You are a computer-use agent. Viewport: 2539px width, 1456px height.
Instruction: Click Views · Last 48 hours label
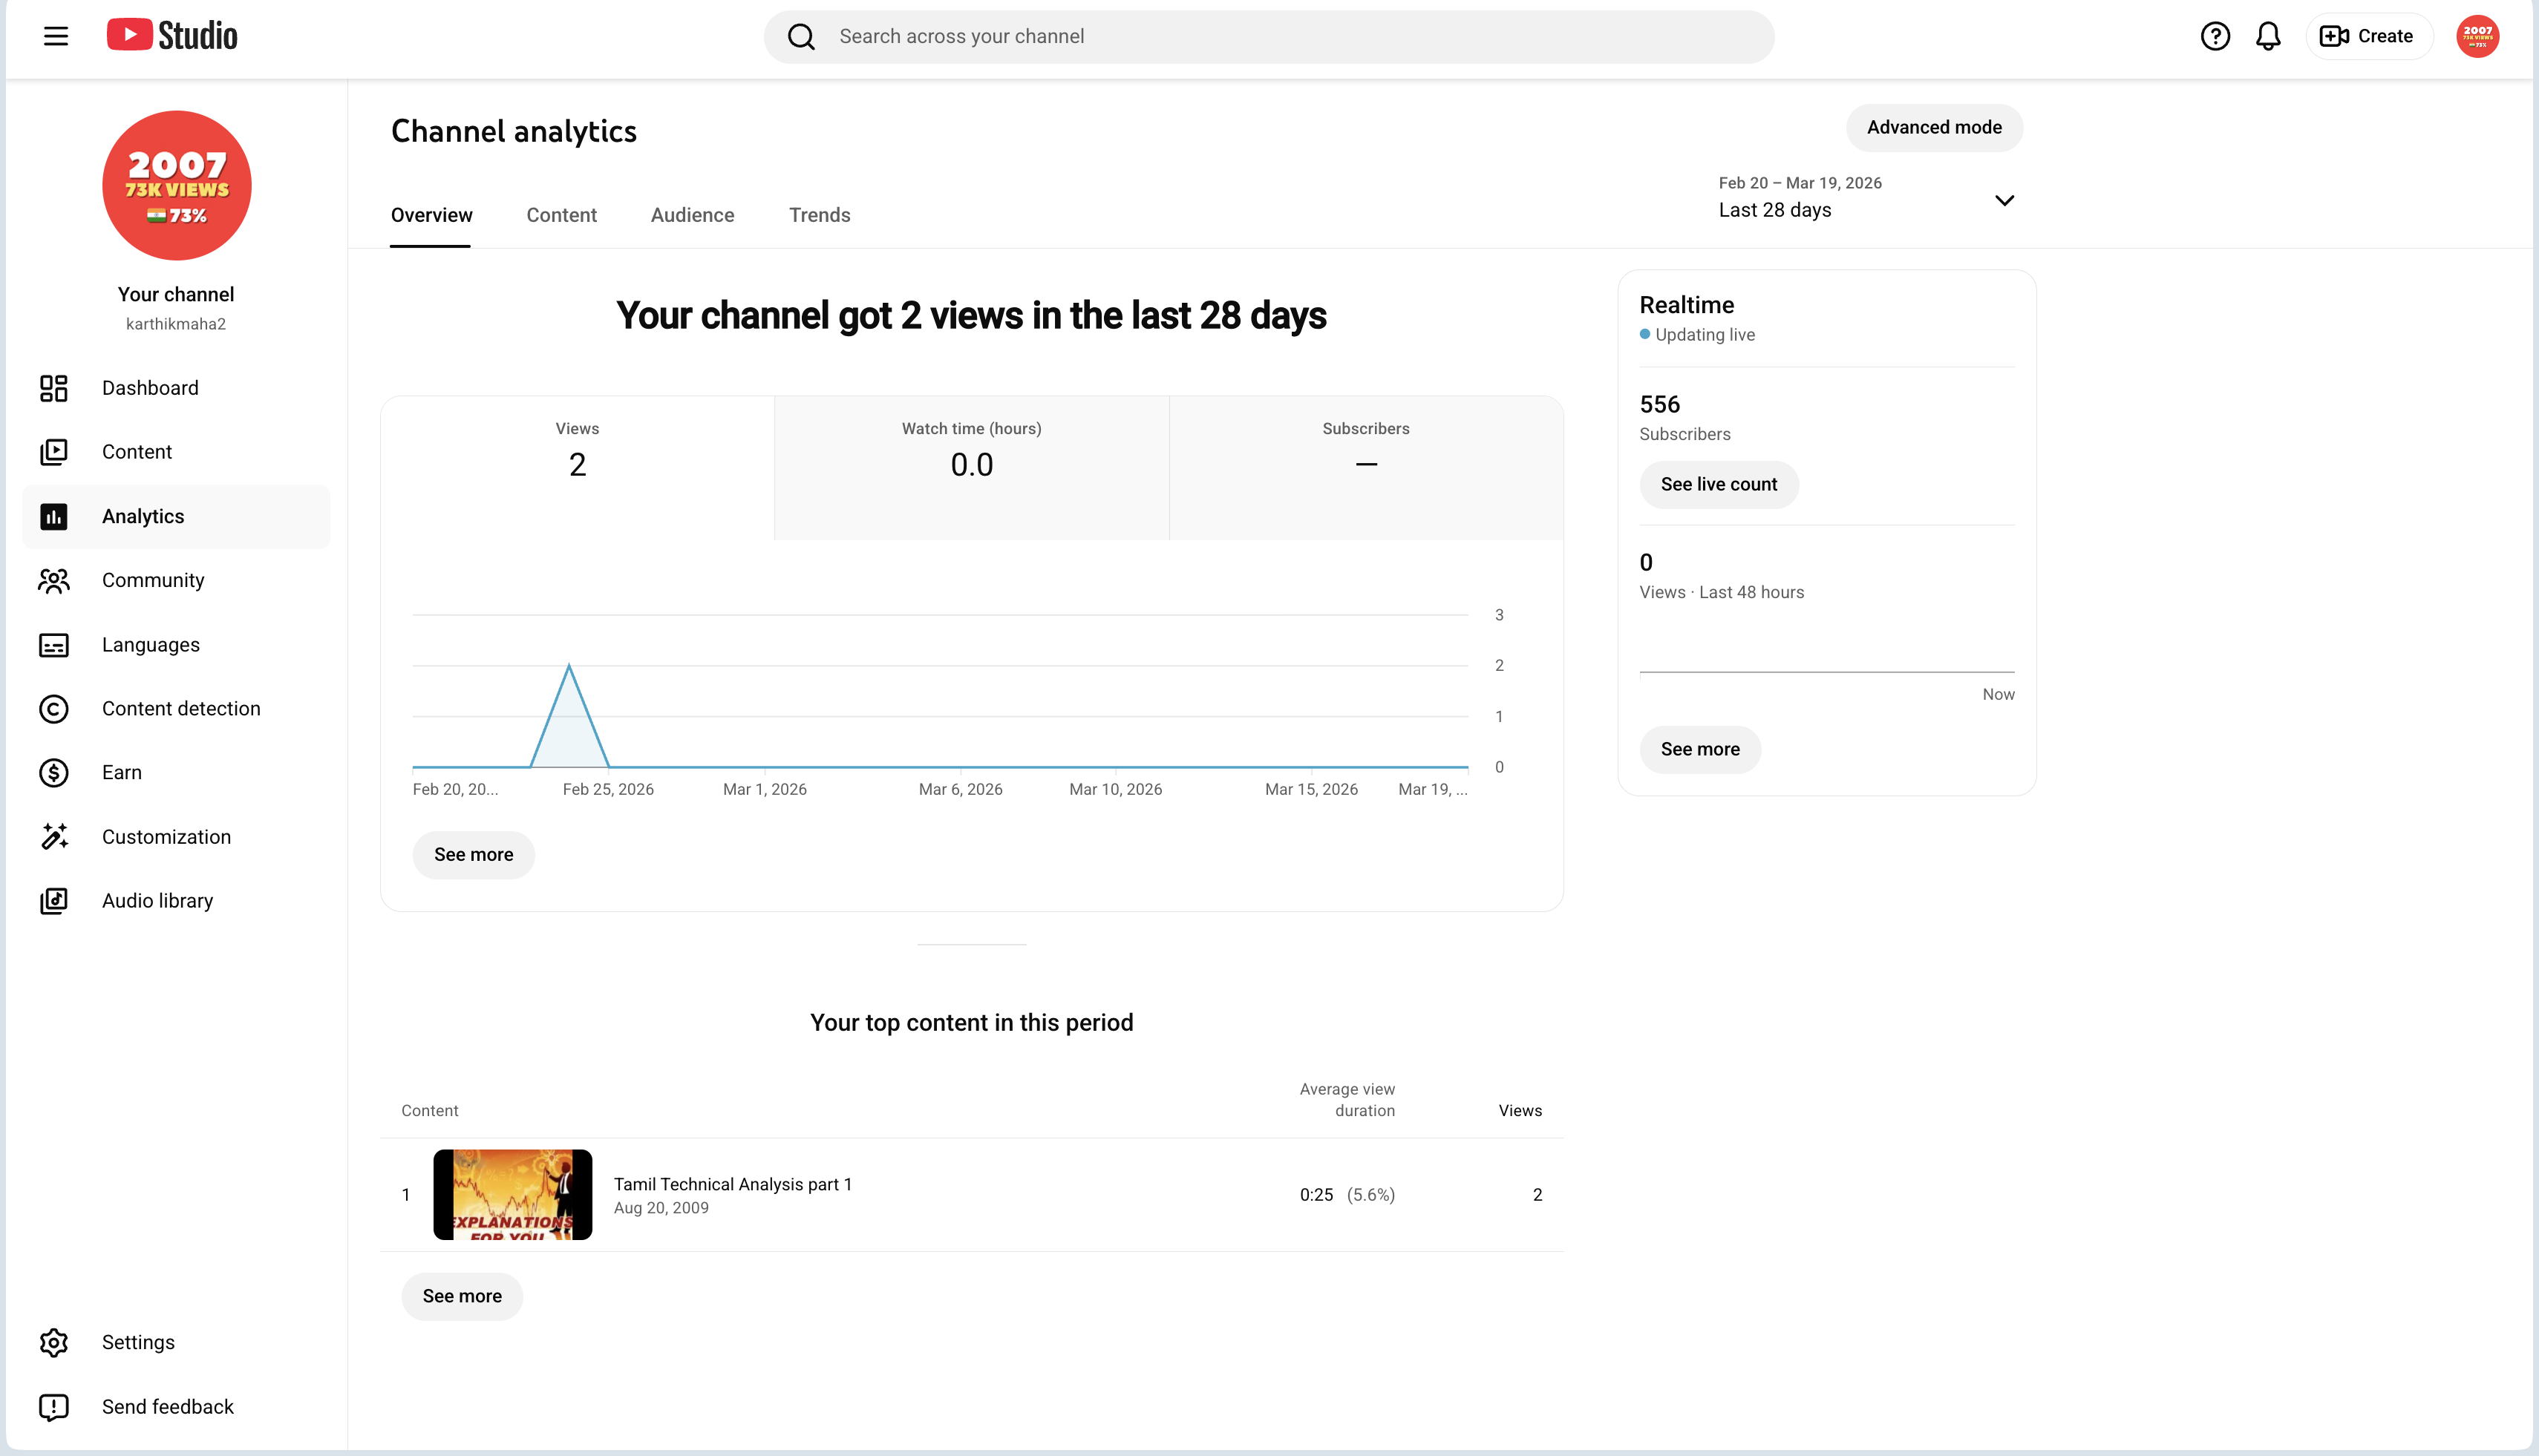[1721, 592]
